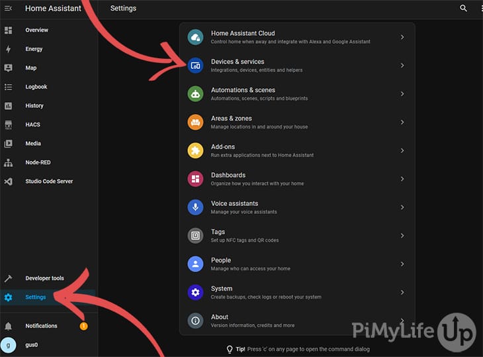Expand Tags chevron arrow

(x=402, y=236)
